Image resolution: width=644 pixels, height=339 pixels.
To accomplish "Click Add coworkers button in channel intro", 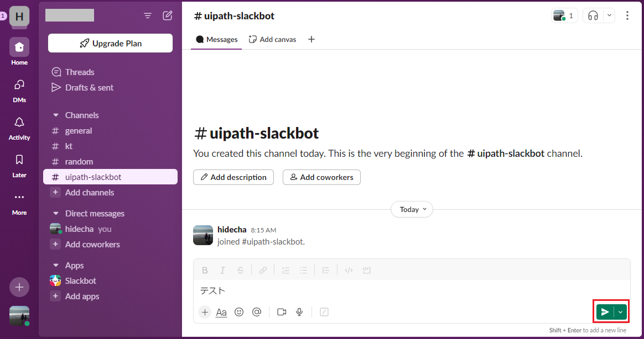I will [x=321, y=177].
